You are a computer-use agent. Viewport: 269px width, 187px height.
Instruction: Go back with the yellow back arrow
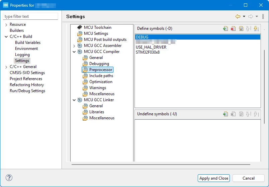[238, 16]
